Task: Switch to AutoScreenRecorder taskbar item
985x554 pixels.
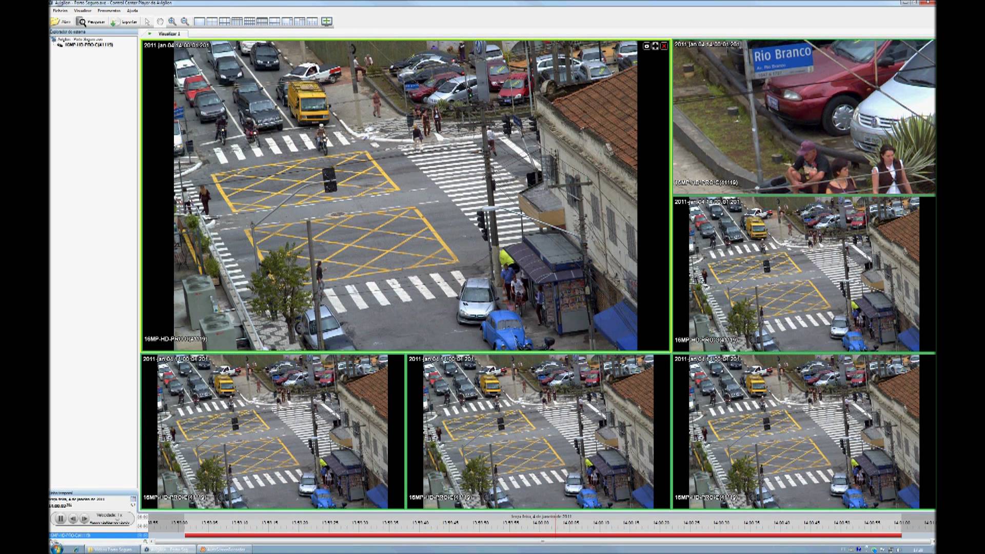Action: (224, 549)
